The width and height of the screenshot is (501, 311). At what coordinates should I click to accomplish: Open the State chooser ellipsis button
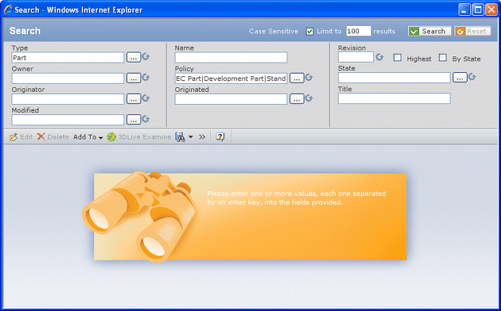(x=460, y=78)
